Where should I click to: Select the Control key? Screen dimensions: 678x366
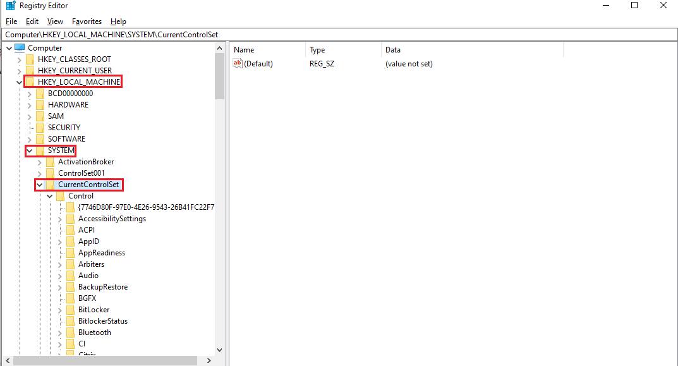(81, 195)
